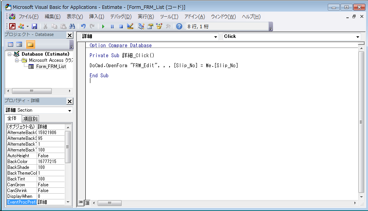
Task: Select Form_FRM_List in project tree
Action: tap(51, 66)
